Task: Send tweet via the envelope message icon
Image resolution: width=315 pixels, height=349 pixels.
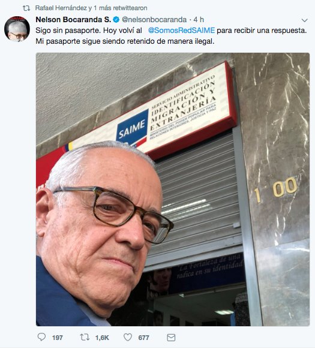Action: (171, 338)
